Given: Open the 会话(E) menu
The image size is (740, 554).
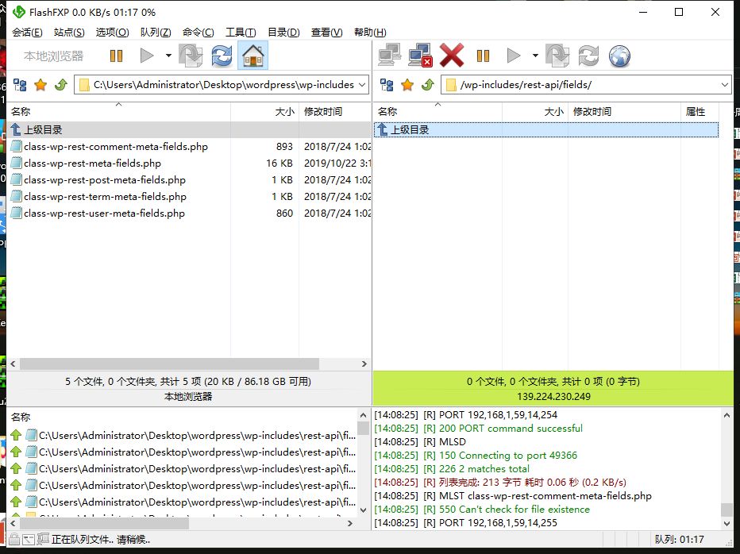Looking at the screenshot, I should (27, 32).
